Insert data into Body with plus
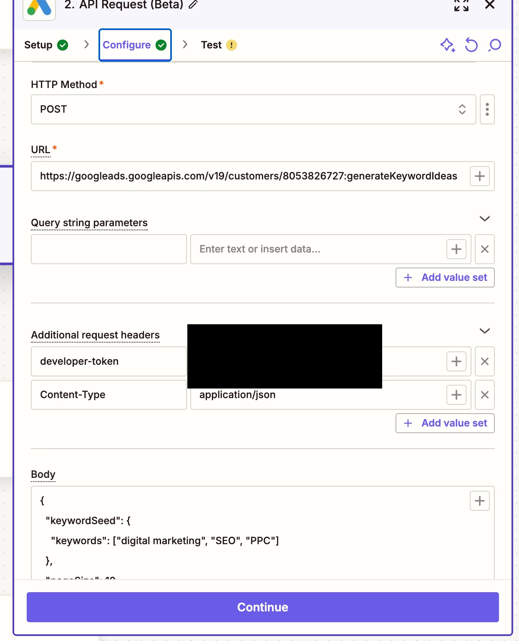 coord(480,501)
